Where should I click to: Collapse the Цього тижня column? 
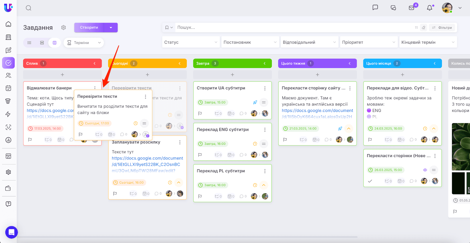(350, 63)
